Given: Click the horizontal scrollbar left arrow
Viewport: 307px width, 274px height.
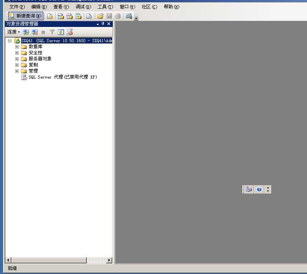Looking at the screenshot, I should pyautogui.click(x=8, y=260).
